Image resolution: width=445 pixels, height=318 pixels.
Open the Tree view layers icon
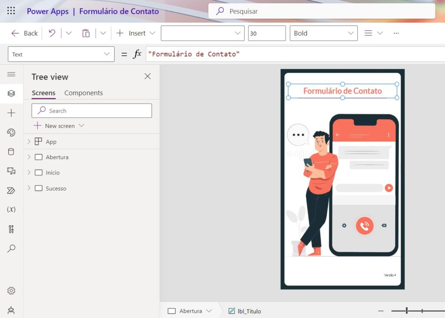click(11, 94)
